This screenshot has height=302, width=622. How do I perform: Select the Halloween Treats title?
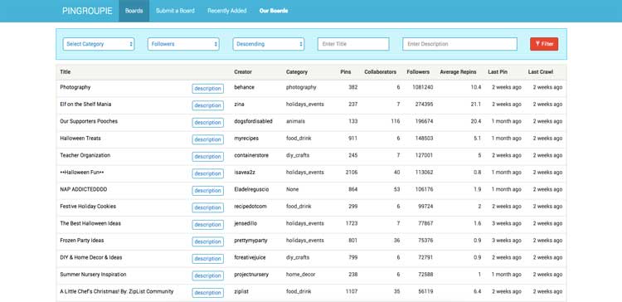pyautogui.click(x=80, y=139)
